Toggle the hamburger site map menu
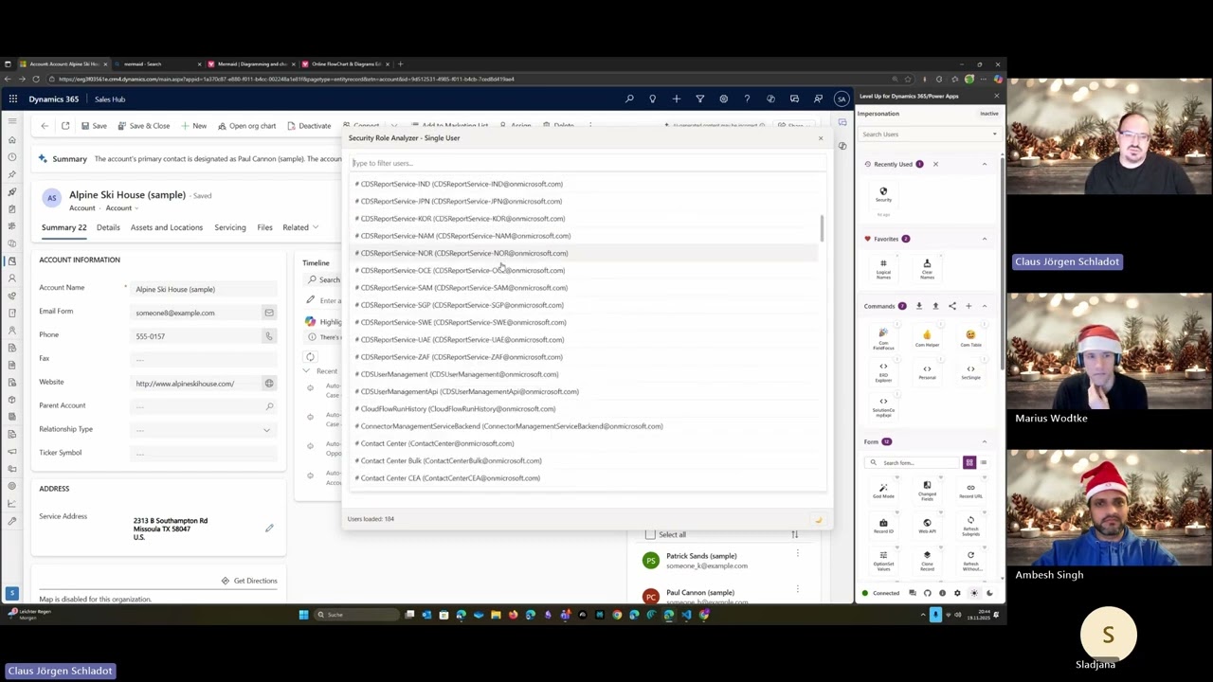 pyautogui.click(x=12, y=121)
